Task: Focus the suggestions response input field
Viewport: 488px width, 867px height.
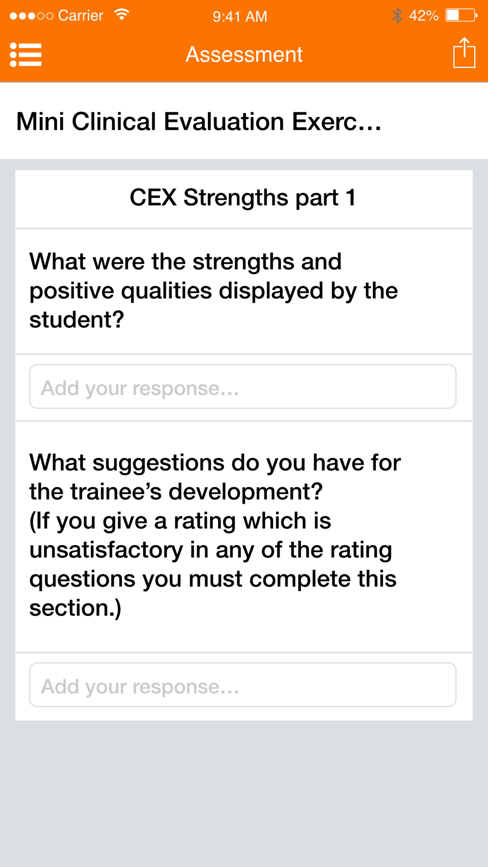Action: (243, 685)
